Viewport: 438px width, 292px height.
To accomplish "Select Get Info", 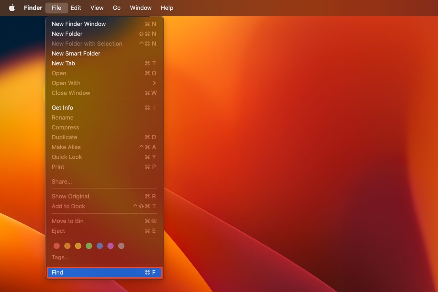I will (62, 107).
